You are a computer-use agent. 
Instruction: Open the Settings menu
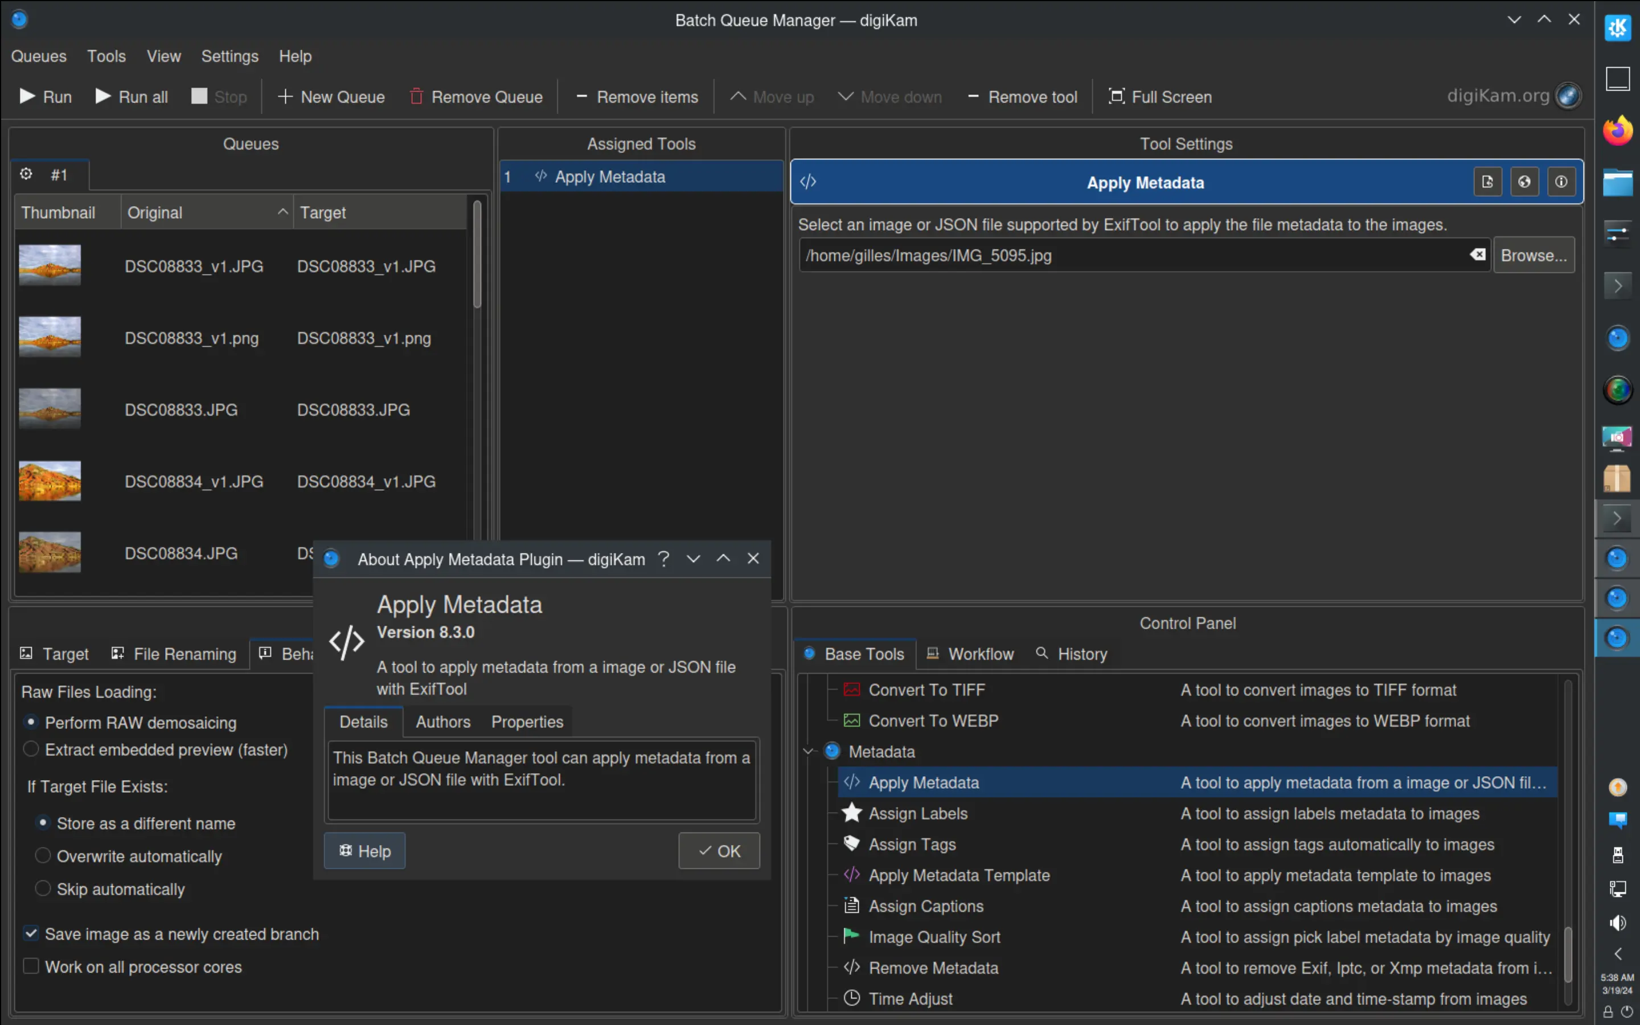coord(229,56)
